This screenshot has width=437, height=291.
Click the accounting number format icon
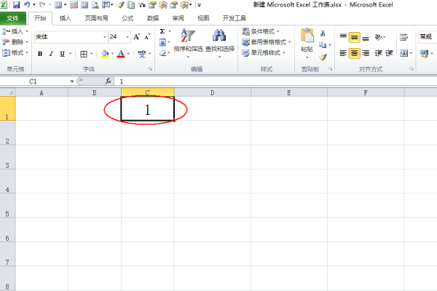425,53
